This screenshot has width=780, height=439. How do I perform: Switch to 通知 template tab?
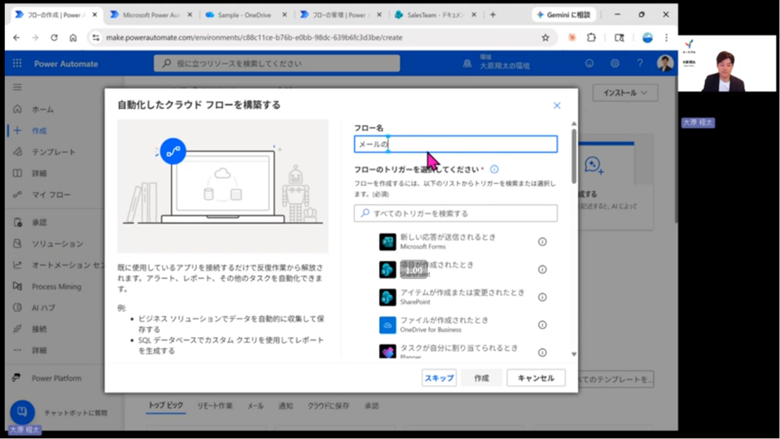click(x=285, y=406)
